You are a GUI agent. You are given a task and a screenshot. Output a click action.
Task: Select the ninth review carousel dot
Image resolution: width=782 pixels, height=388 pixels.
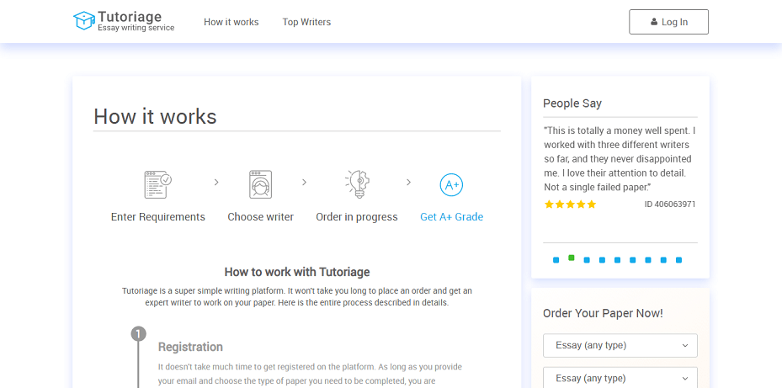pos(678,260)
